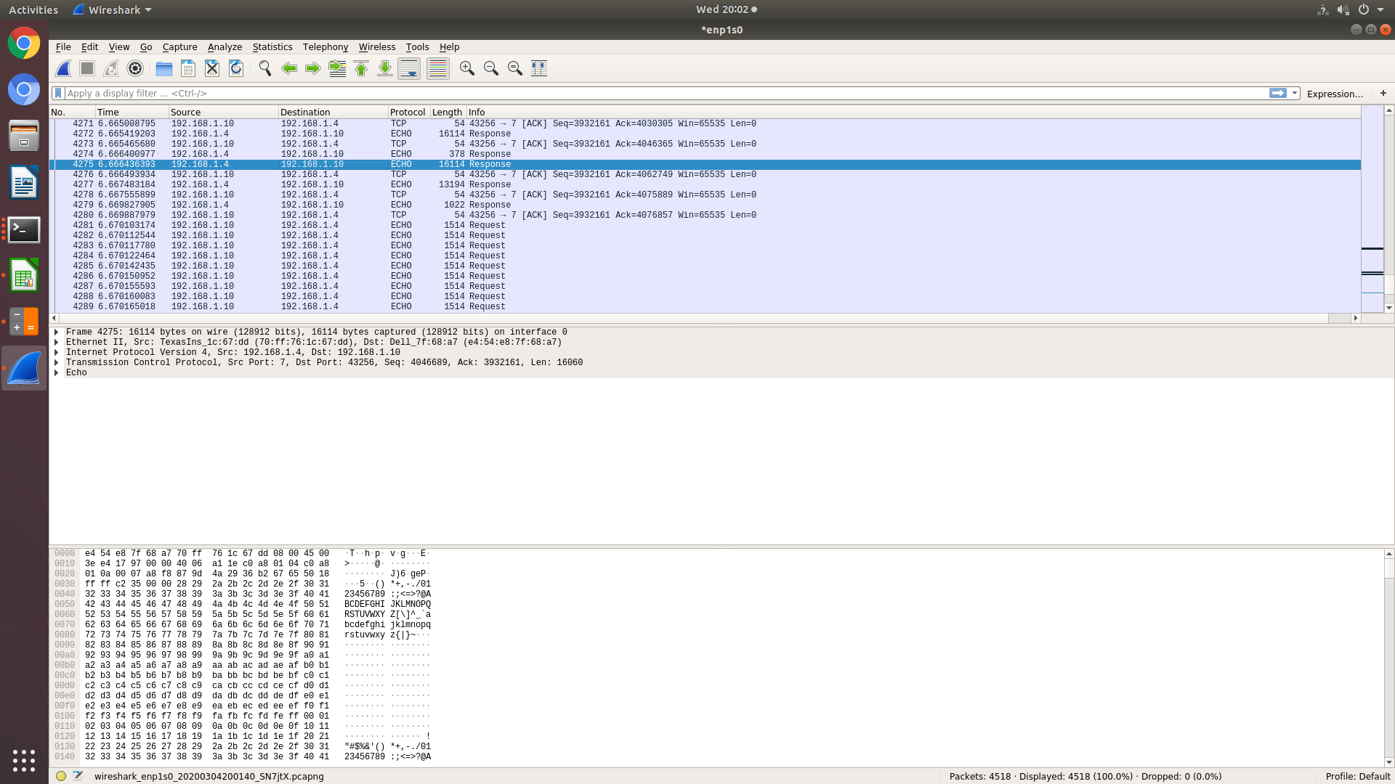Image resolution: width=1395 pixels, height=784 pixels.
Task: Open the Analyze menu
Action: pos(225,46)
